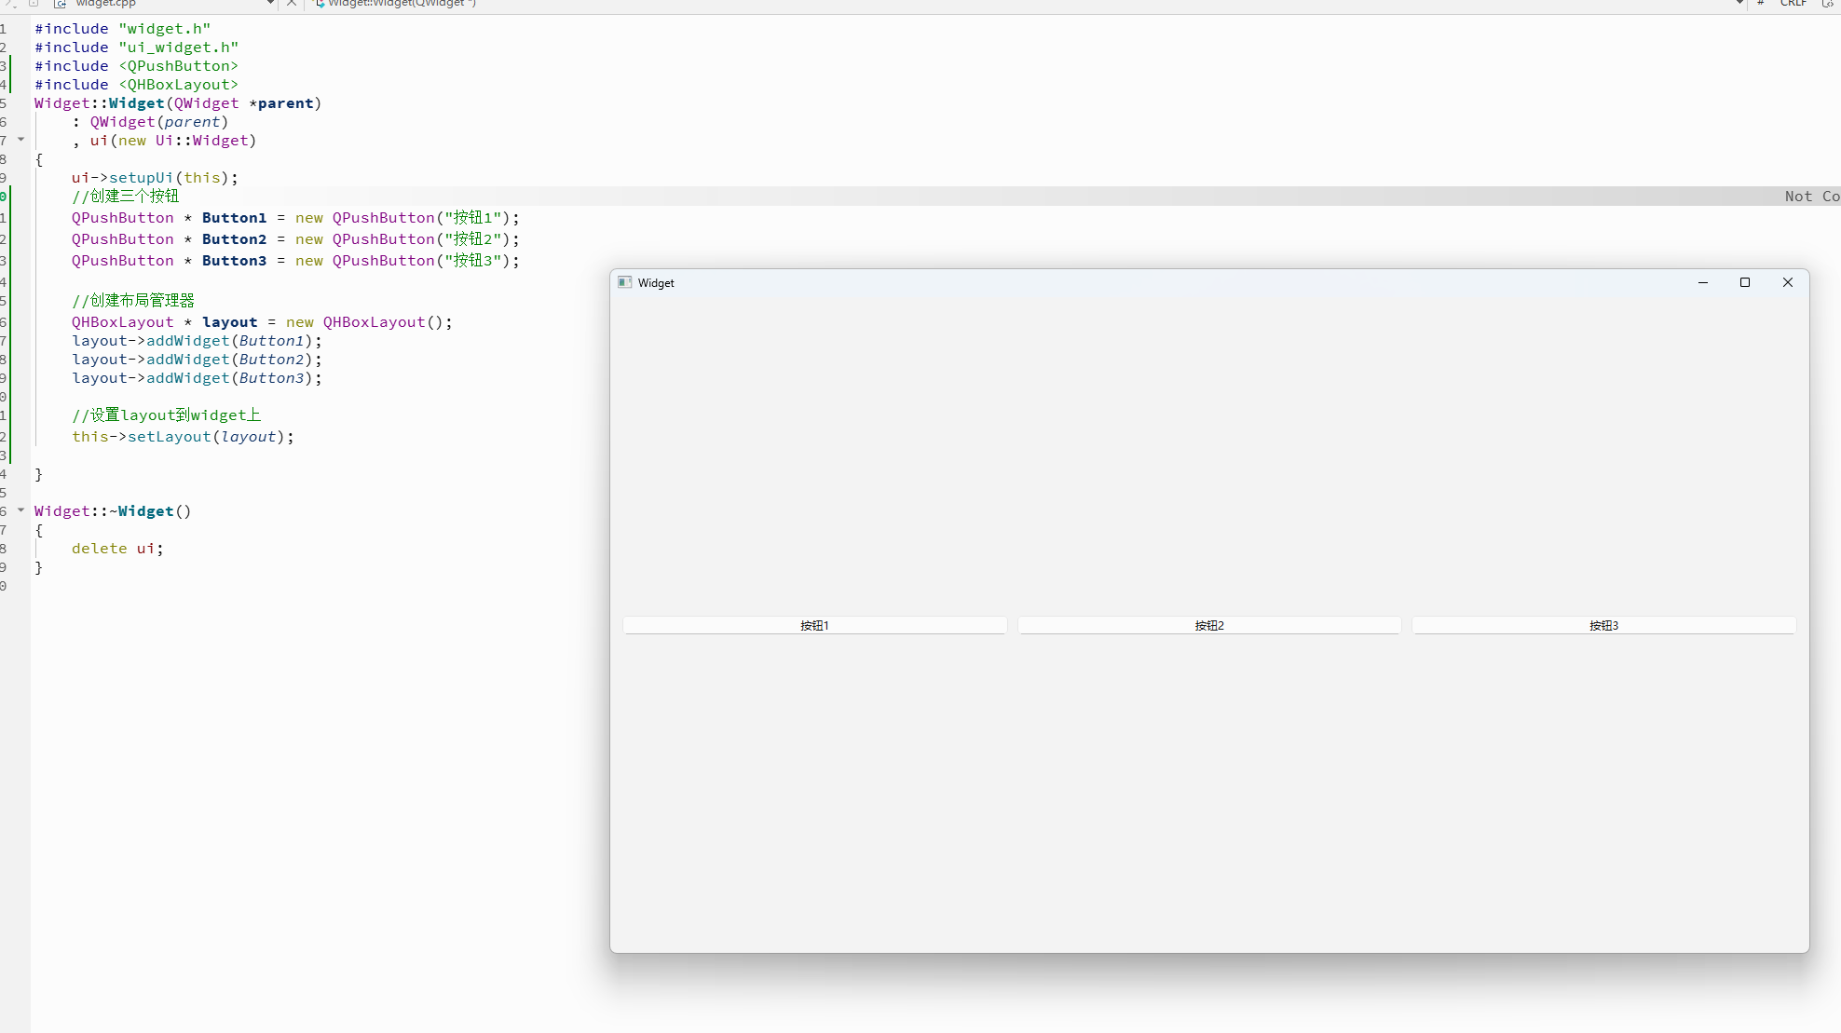
Task: Click the Widget window title icon
Action: [x=625, y=282]
